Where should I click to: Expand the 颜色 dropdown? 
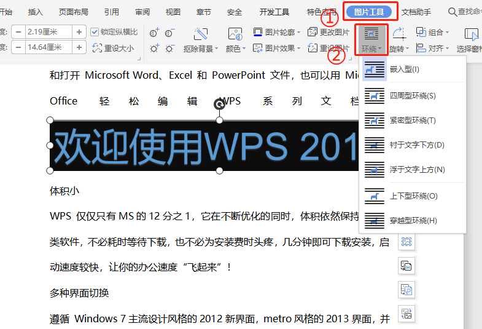pos(244,49)
